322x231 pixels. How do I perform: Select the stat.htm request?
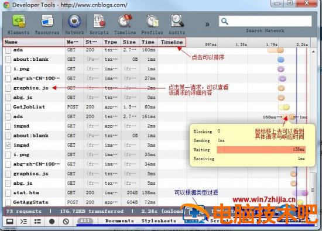tap(26, 193)
